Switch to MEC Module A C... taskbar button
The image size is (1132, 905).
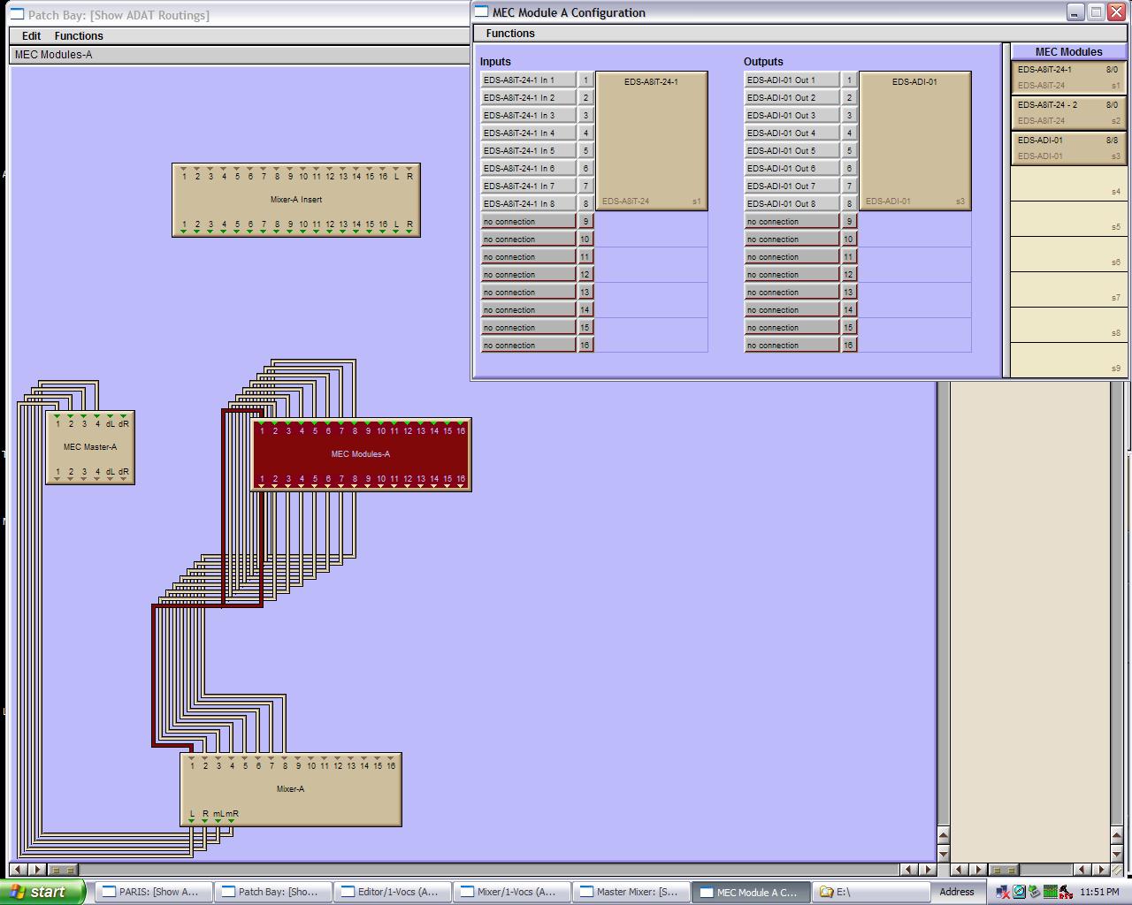tap(751, 892)
